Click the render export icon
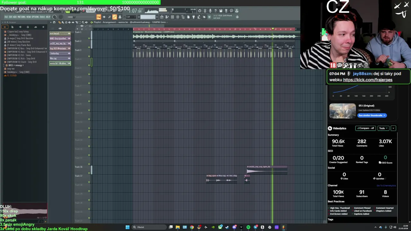 226,11
